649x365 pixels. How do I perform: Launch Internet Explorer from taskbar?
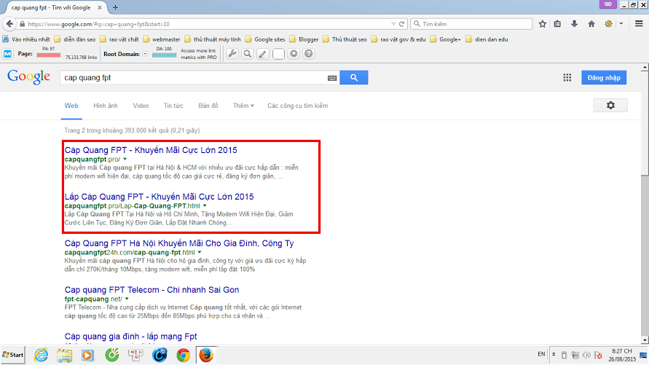coord(41,355)
